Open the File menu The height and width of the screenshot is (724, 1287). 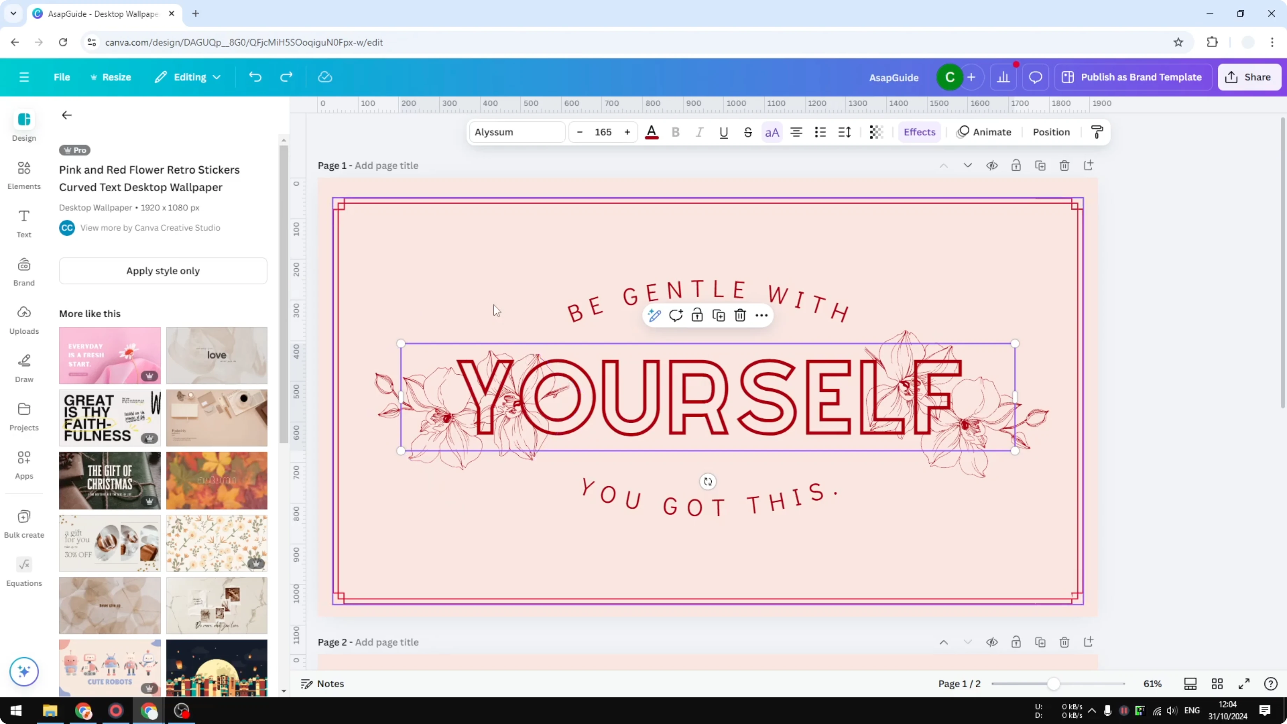coord(62,77)
